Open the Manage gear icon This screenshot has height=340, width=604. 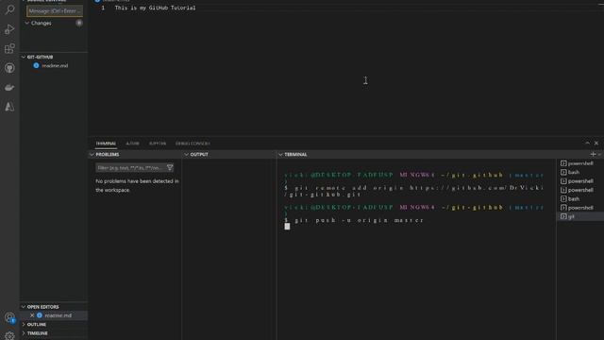tap(9, 335)
